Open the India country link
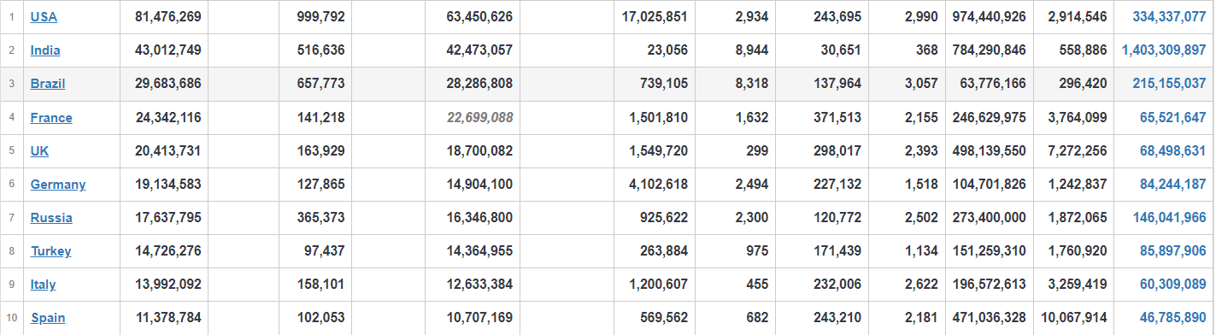Screen dimensions: 1216x335 [x=45, y=50]
